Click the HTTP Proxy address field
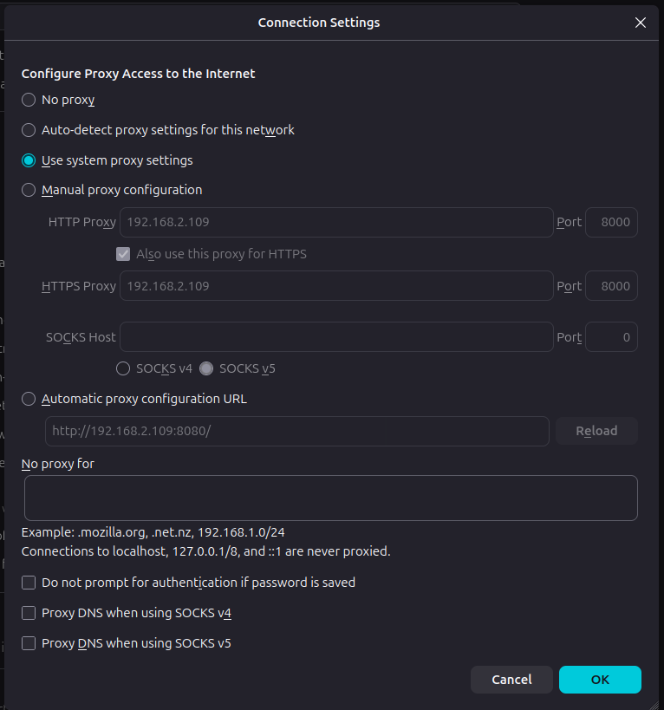This screenshot has width=664, height=710. point(336,222)
